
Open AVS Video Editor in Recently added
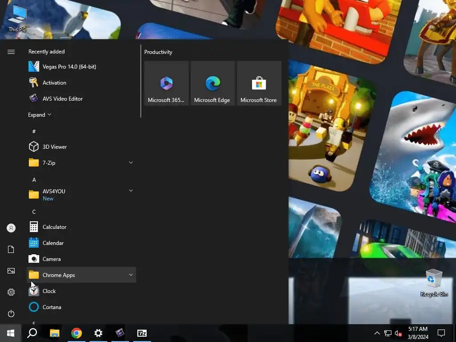(x=81, y=98)
